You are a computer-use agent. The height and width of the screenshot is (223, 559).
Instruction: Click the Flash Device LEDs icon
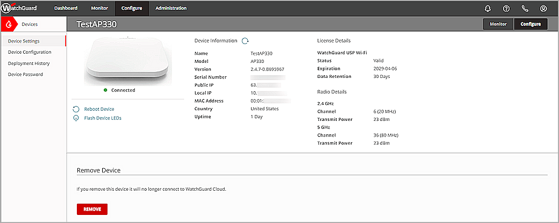click(x=76, y=118)
